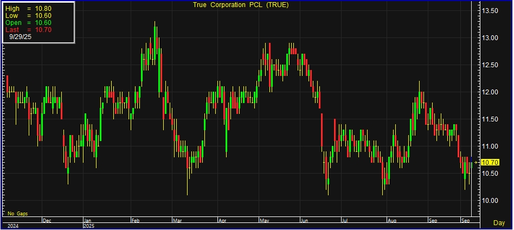Click the 13.00 price axis label

[490, 38]
